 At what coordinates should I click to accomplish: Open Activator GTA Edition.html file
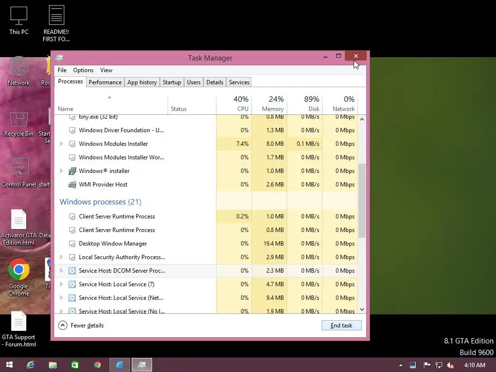pyautogui.click(x=19, y=228)
